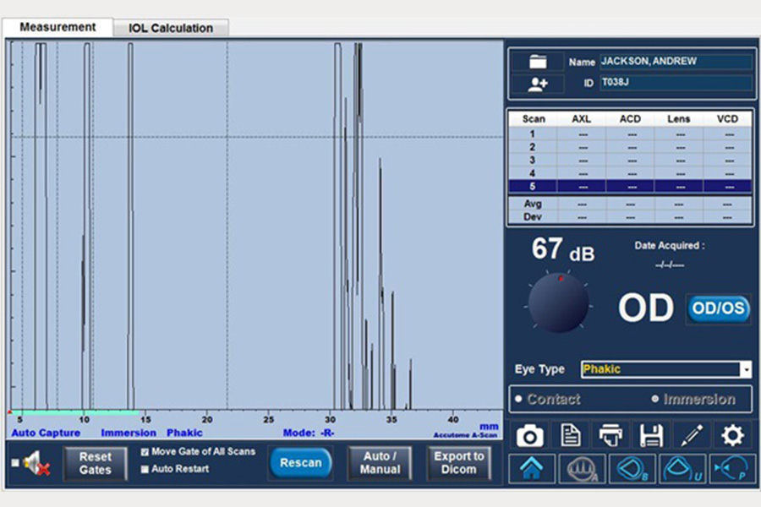
Task: Print using the printer icon
Action: click(610, 435)
